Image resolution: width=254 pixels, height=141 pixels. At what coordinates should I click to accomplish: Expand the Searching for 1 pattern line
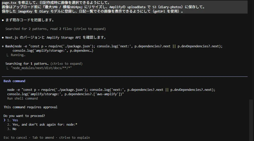[44, 63]
